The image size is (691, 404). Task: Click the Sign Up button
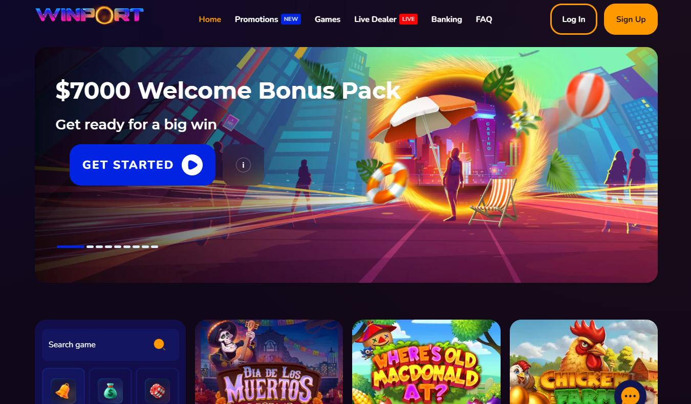631,19
